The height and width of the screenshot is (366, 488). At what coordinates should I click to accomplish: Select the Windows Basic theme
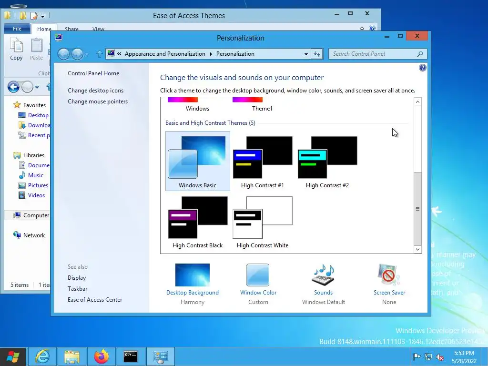[x=198, y=161]
